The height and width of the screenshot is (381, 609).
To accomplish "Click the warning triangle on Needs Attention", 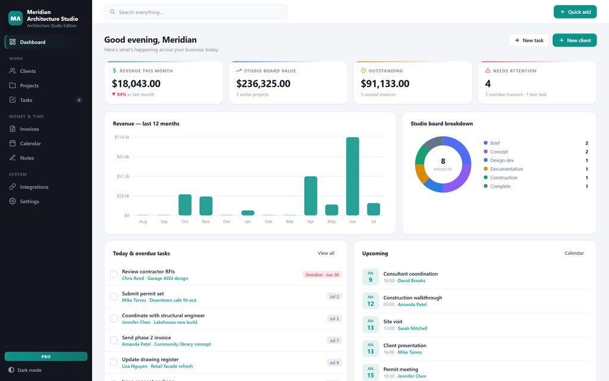I will point(488,71).
